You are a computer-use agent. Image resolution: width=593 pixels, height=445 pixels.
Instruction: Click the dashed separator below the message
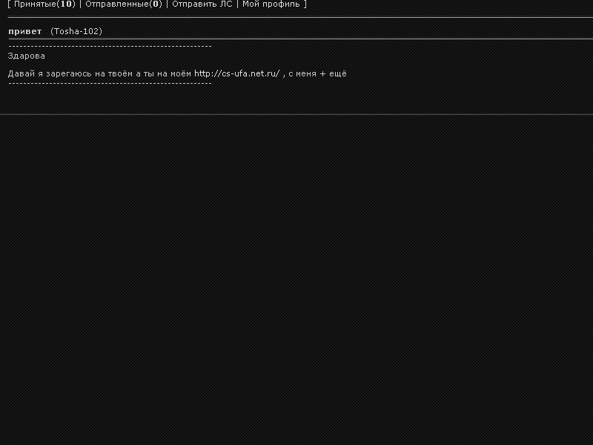(x=110, y=83)
